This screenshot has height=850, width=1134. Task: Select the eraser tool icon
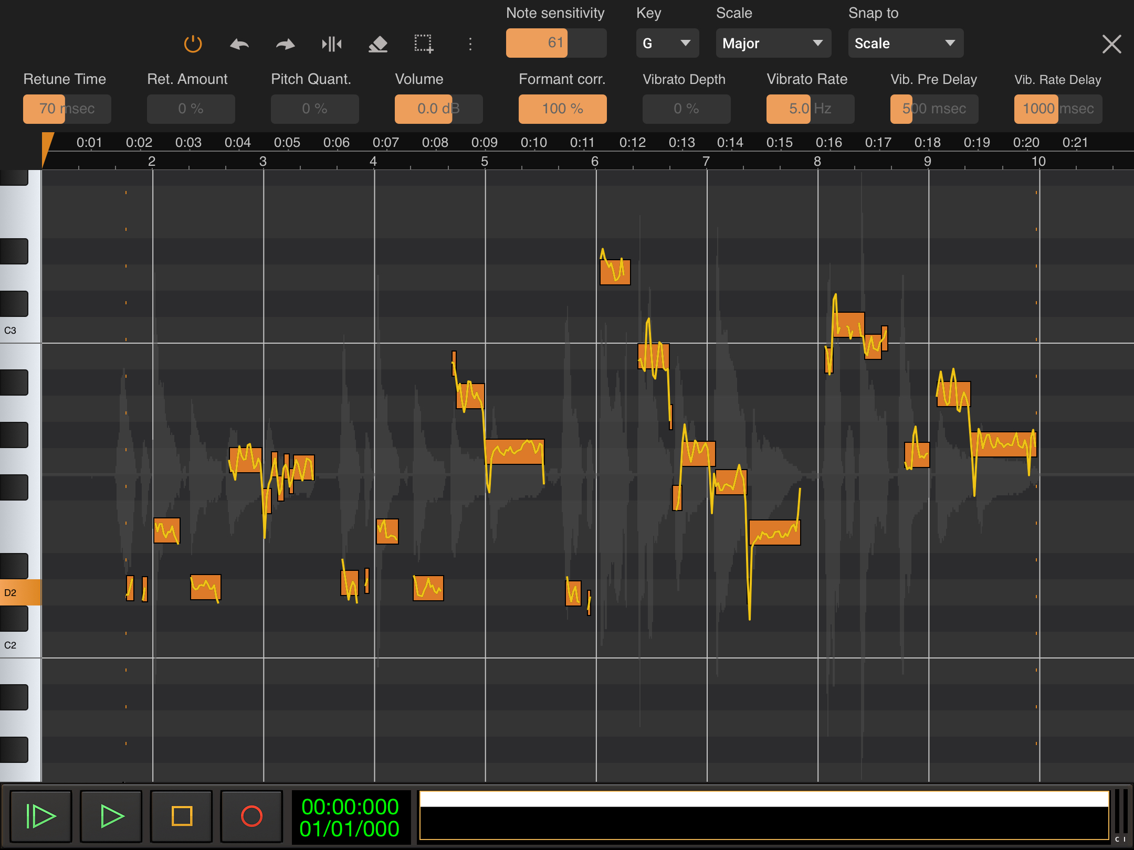pyautogui.click(x=378, y=44)
